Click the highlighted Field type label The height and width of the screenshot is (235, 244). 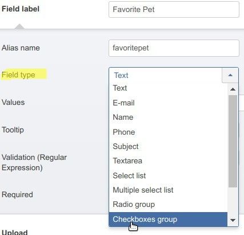tap(18, 75)
